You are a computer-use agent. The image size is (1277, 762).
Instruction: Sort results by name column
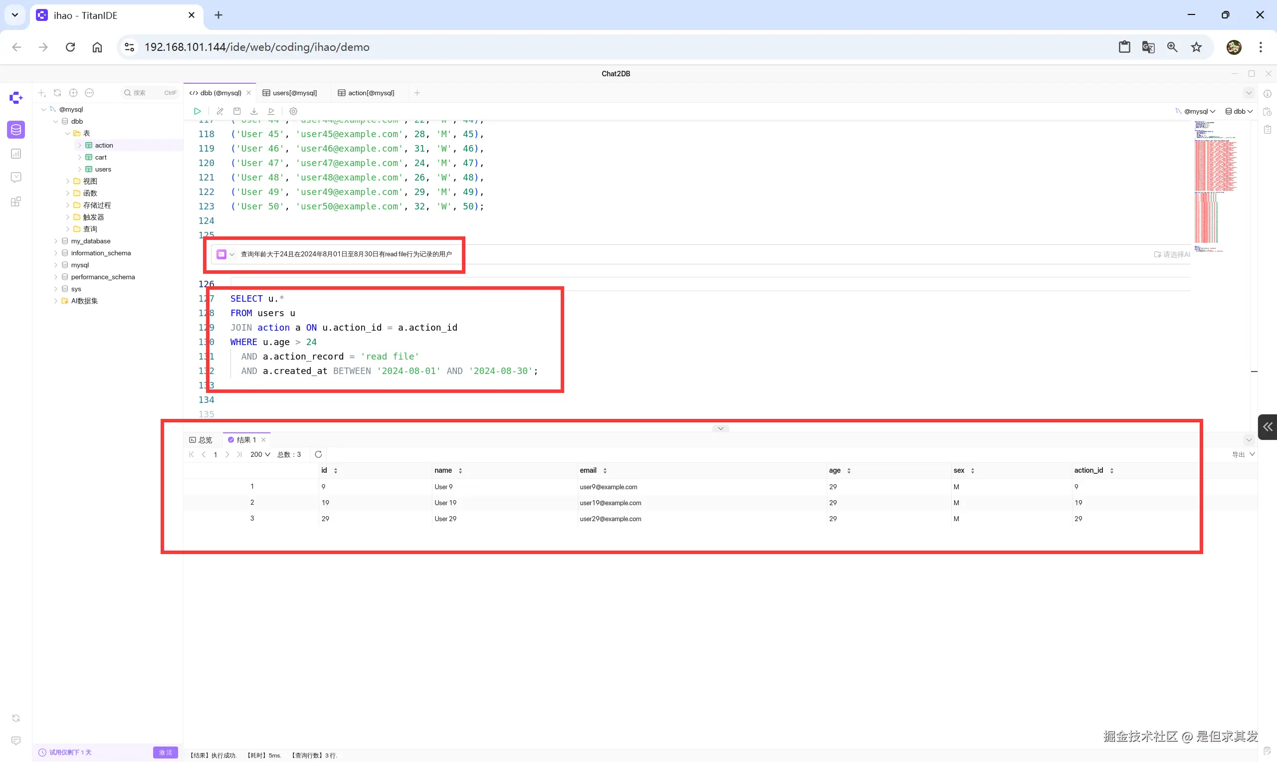[460, 471]
